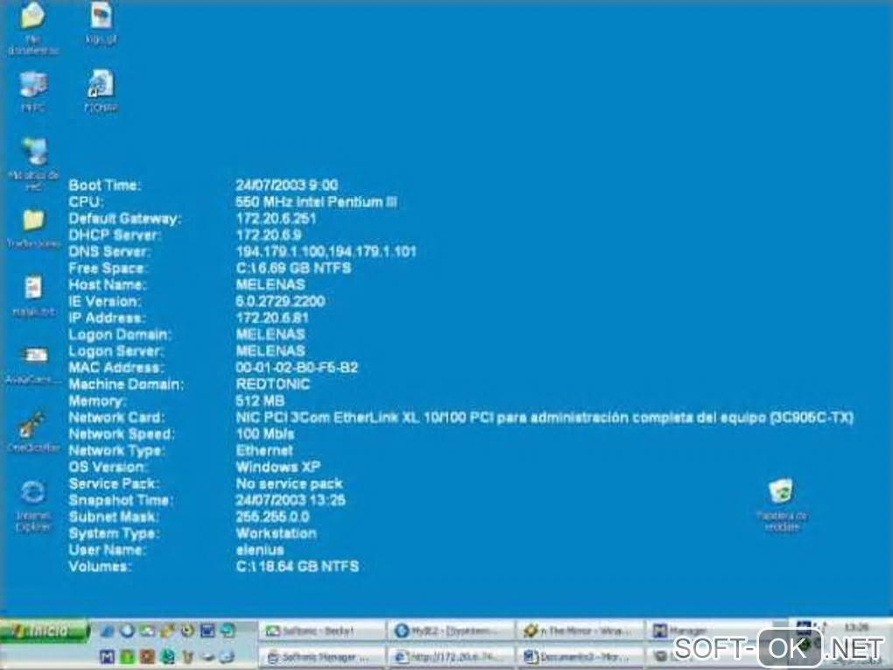This screenshot has height=670, width=893.
Task: Launch green square quick launch icon
Action: coord(127,657)
